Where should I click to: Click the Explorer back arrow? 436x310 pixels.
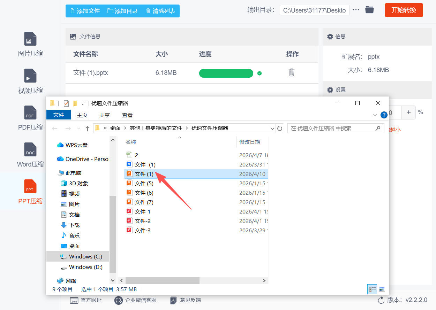[55, 129]
